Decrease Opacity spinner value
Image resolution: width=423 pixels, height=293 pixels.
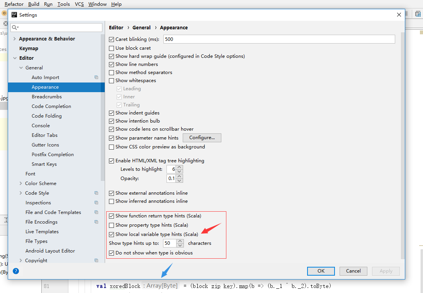point(179,180)
